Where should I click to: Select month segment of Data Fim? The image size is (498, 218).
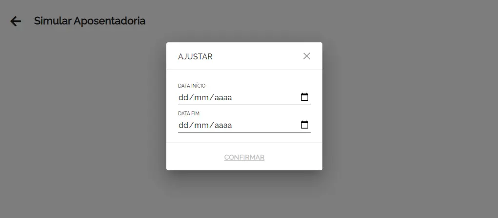tap(201, 126)
